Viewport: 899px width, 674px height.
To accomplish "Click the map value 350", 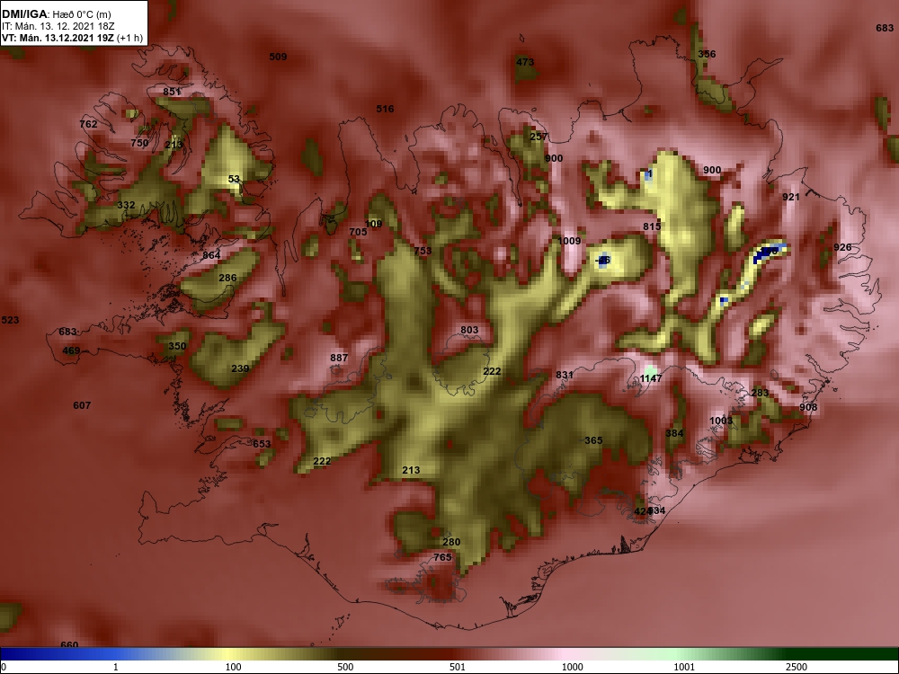I will pos(177,346).
